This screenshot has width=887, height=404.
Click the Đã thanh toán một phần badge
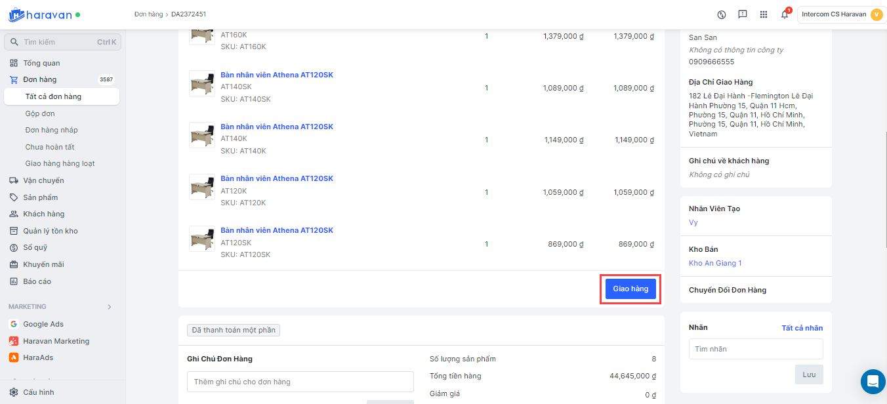pos(234,330)
